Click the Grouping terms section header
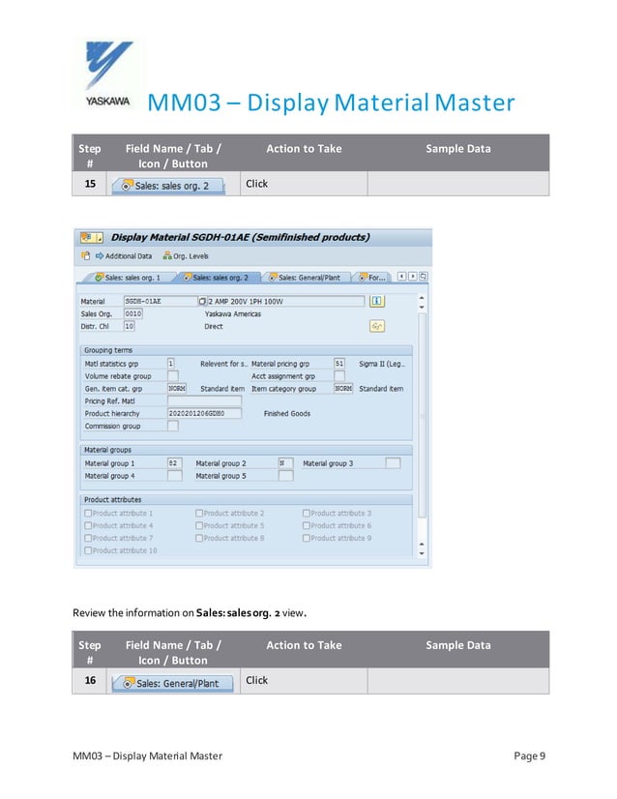The width and height of the screenshot is (617, 799). [x=247, y=350]
